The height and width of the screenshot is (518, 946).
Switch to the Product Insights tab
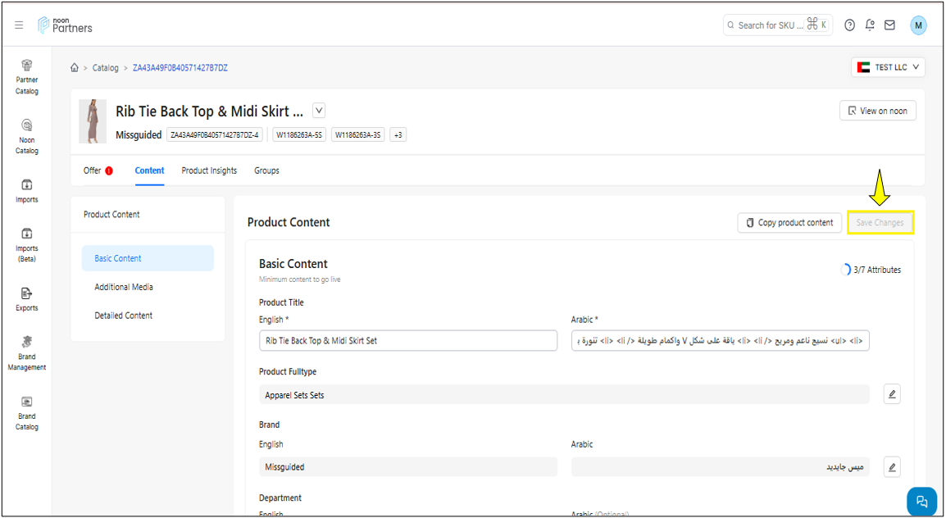coord(209,170)
